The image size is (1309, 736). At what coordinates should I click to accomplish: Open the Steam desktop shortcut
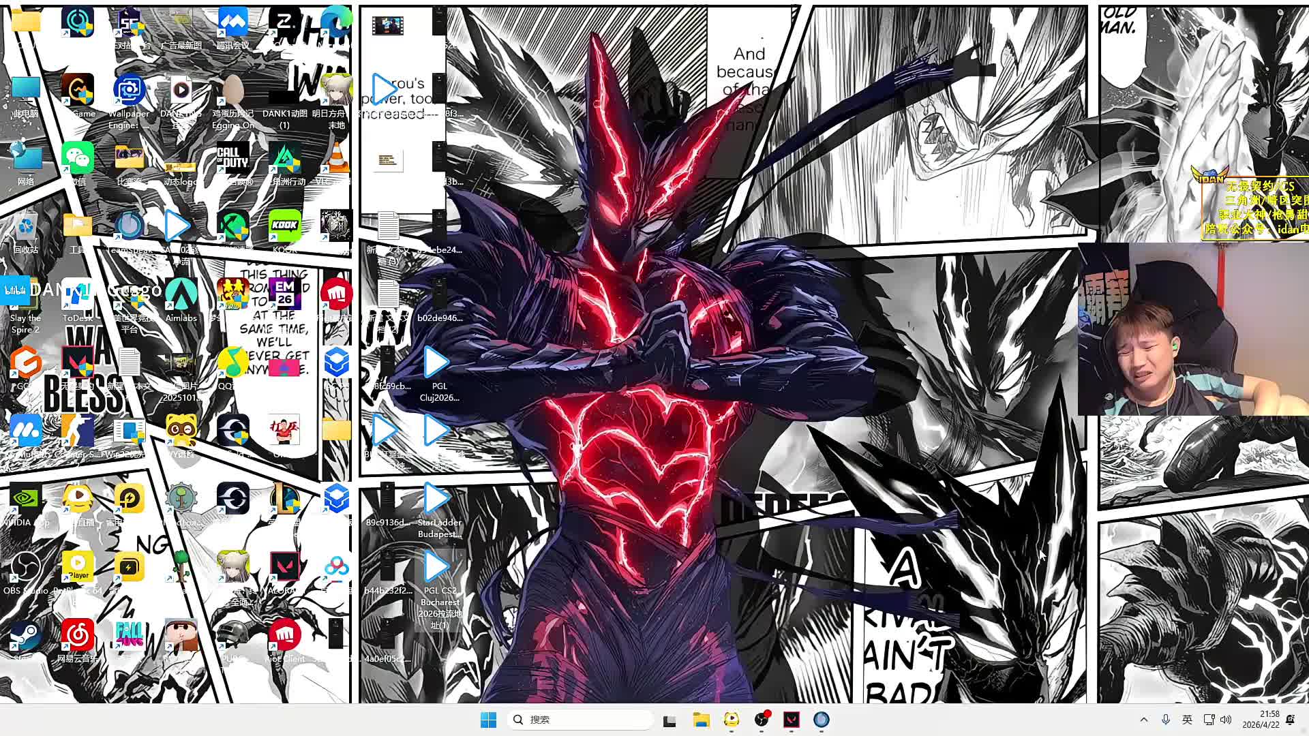coord(26,636)
